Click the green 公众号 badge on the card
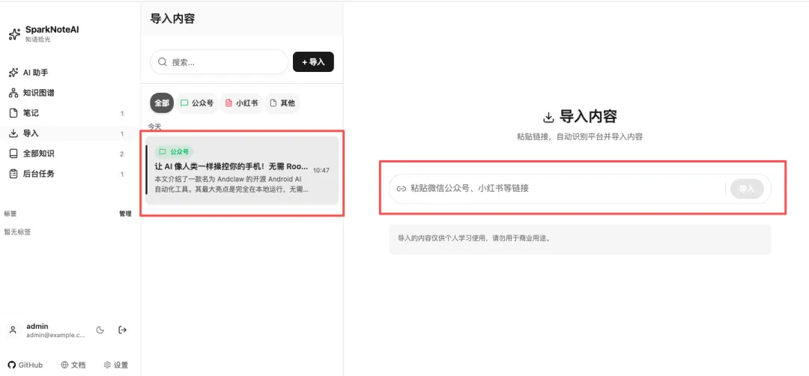This screenshot has height=376, width=809. pyautogui.click(x=174, y=151)
